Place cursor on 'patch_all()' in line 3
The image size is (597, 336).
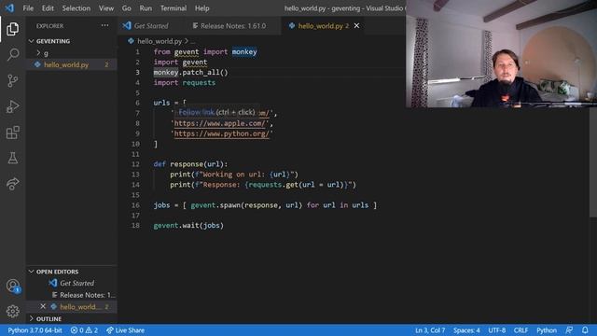point(205,73)
